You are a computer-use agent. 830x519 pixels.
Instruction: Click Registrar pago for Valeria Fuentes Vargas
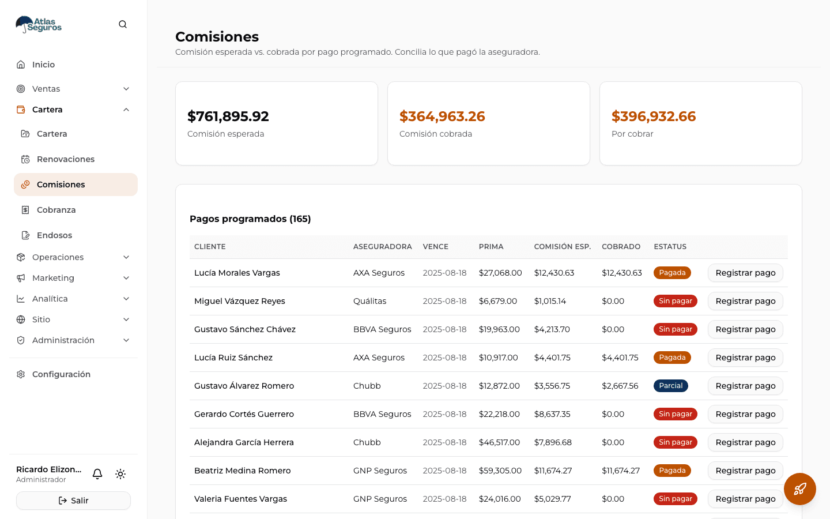pos(745,499)
